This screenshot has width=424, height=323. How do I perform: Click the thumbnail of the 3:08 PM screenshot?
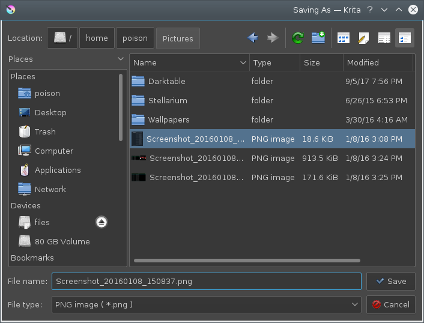[137, 139]
